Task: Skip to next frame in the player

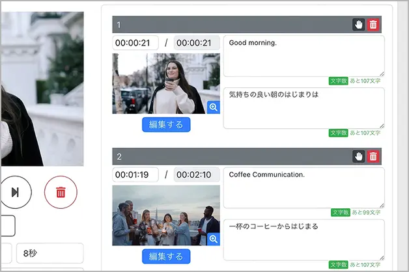Action: coord(15,192)
